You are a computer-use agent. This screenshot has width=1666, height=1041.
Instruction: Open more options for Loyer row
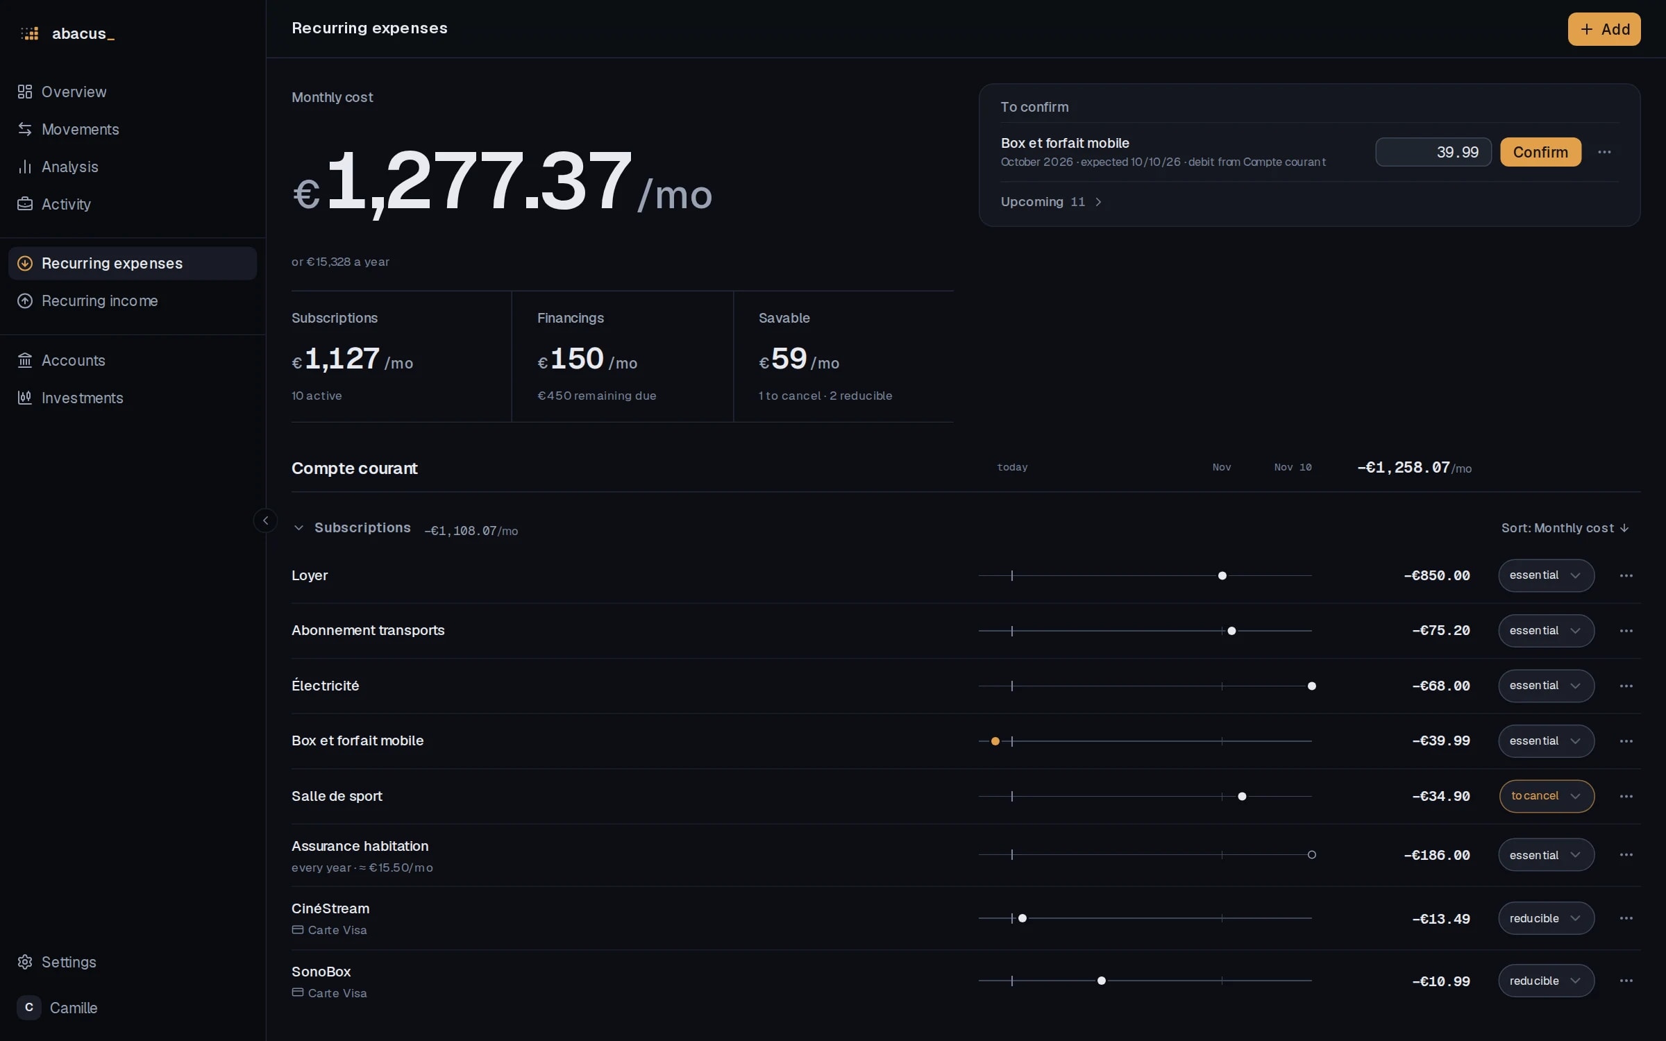[1626, 575]
